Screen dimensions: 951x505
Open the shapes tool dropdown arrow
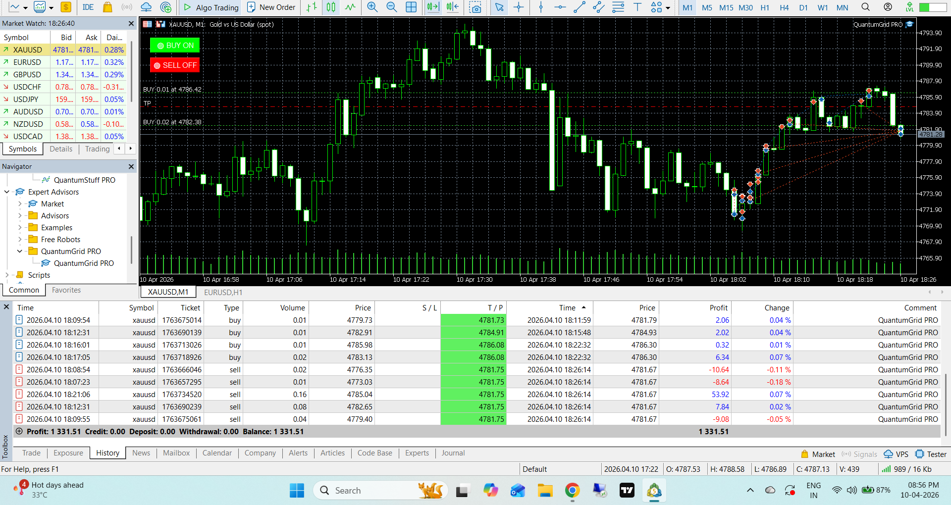pyautogui.click(x=668, y=7)
